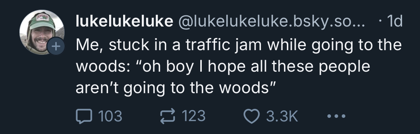
Task: Click the word "stuck" in the first line
Action: point(129,45)
